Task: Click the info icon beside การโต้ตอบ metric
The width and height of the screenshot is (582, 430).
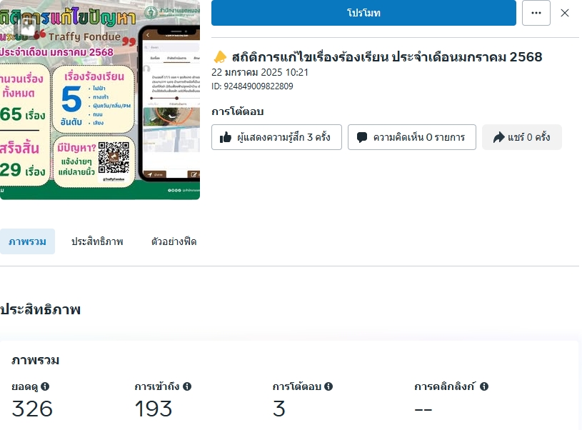Action: [x=328, y=386]
